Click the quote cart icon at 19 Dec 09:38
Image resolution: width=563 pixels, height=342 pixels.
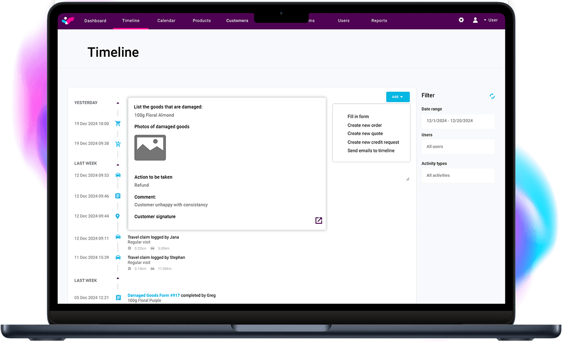click(x=118, y=143)
